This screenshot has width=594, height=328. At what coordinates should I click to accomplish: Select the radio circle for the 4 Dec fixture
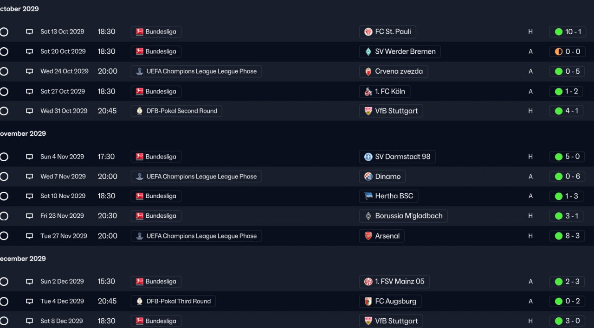point(4,302)
